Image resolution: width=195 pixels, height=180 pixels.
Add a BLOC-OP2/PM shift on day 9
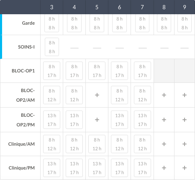pos(185,120)
